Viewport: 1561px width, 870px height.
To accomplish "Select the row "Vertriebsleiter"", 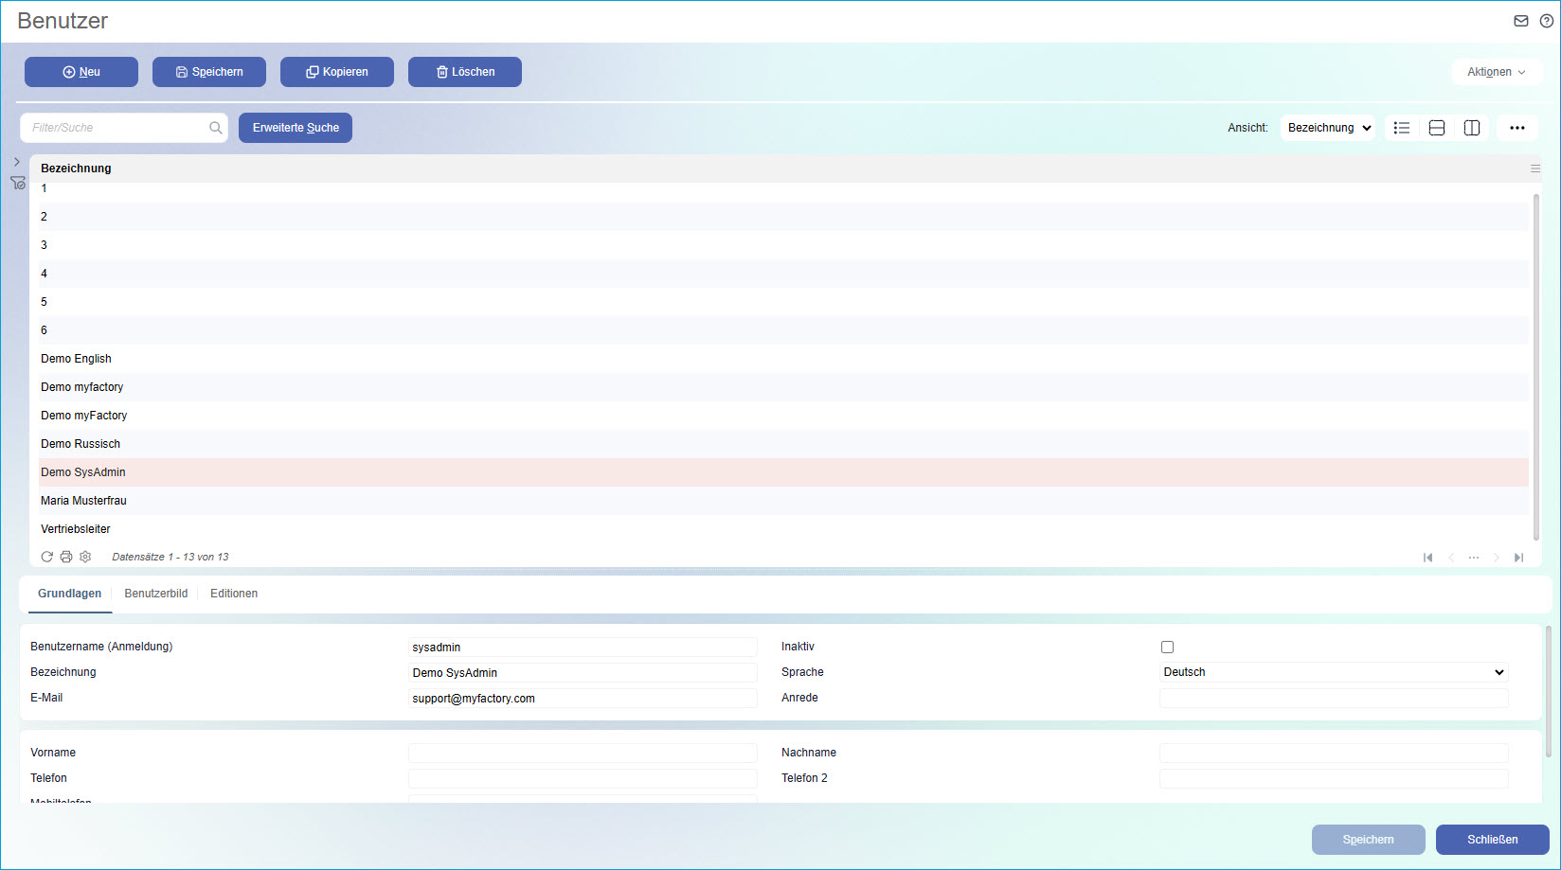I will [783, 529].
